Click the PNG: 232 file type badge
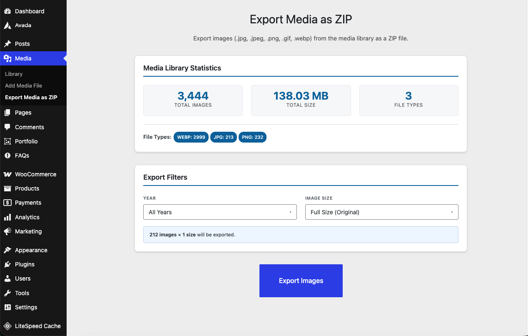The image size is (528, 336). coord(252,137)
